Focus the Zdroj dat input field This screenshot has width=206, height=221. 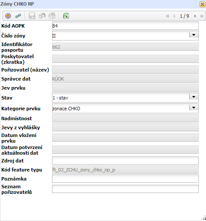tap(125, 160)
